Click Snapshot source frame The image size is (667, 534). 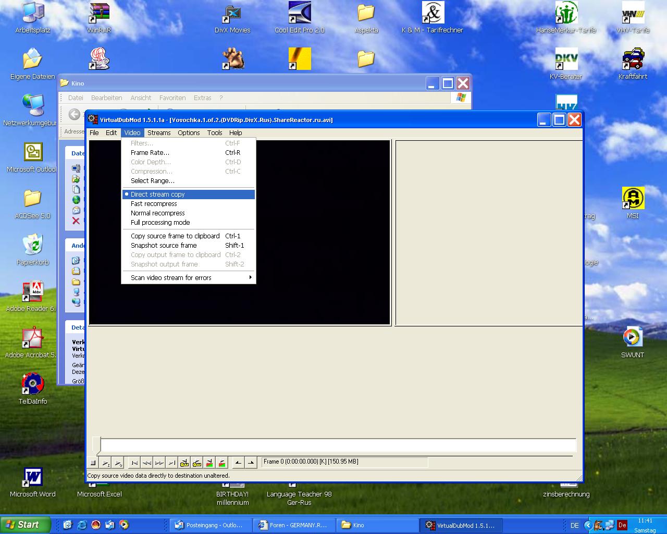[189, 246]
